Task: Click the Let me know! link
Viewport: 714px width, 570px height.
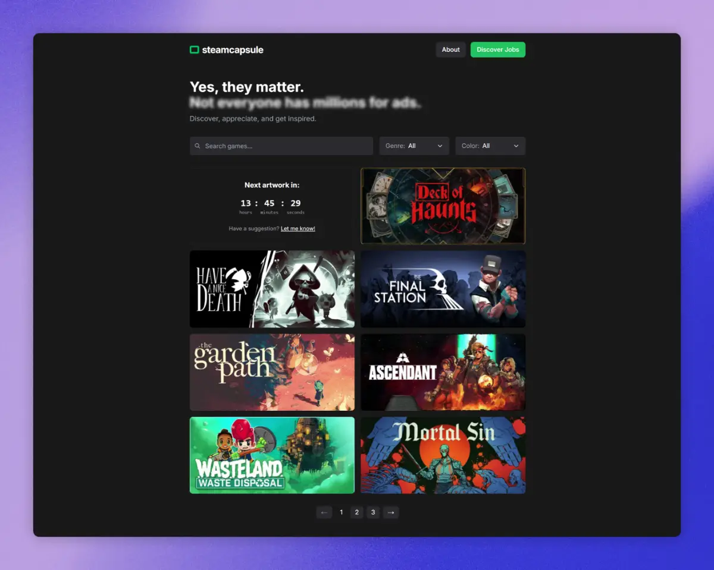Action: [298, 229]
